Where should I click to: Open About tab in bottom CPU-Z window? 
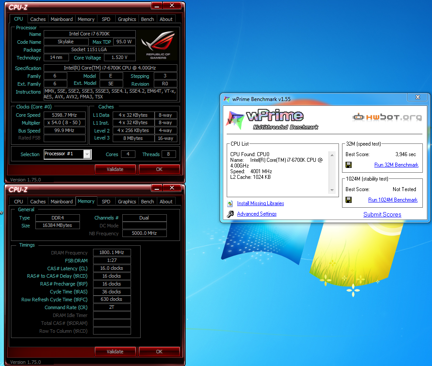(166, 202)
